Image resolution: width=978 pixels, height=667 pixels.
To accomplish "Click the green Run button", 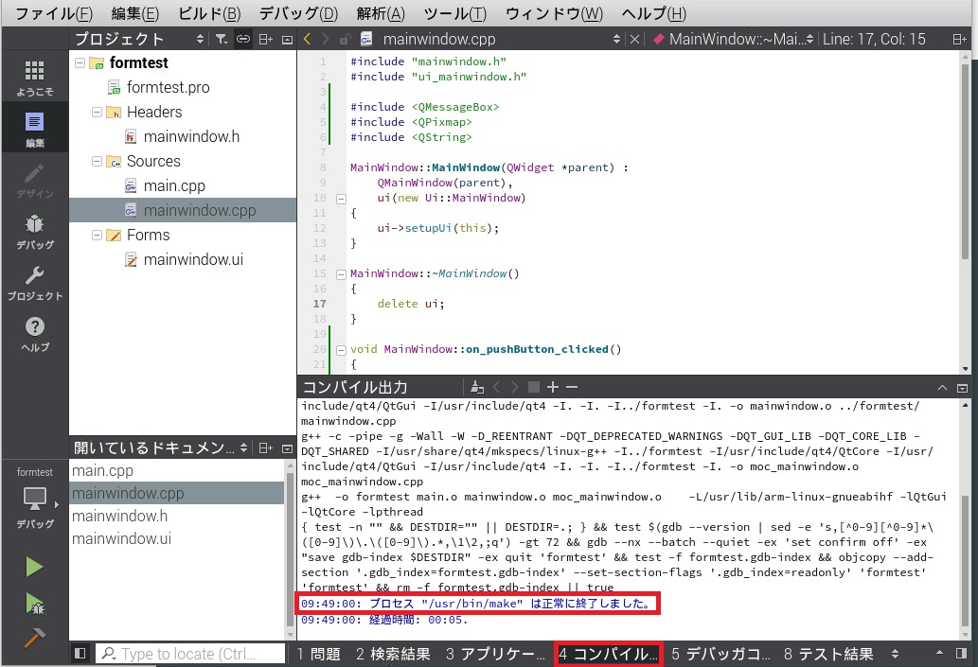I will click(34, 567).
